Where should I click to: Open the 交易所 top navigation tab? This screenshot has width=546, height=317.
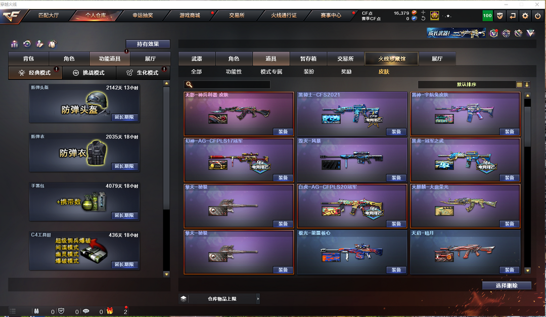pos(237,15)
